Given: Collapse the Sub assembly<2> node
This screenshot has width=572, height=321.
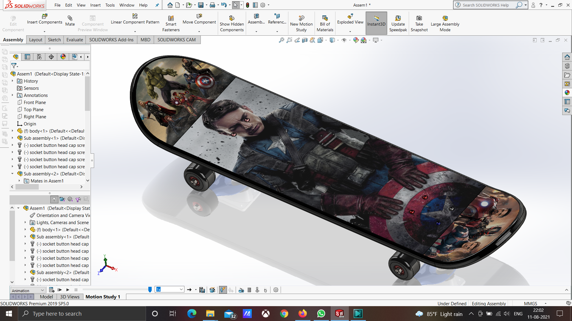Looking at the screenshot, I should [13, 174].
